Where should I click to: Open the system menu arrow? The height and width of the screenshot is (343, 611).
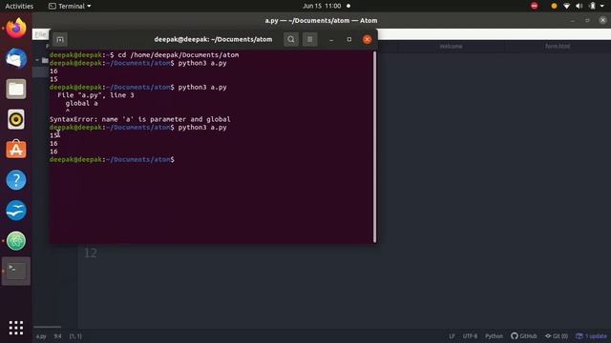[x=602, y=6]
